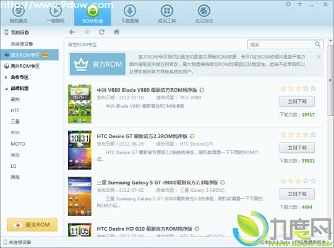
Task: Select 最热 brand category
Action: pos(15,99)
